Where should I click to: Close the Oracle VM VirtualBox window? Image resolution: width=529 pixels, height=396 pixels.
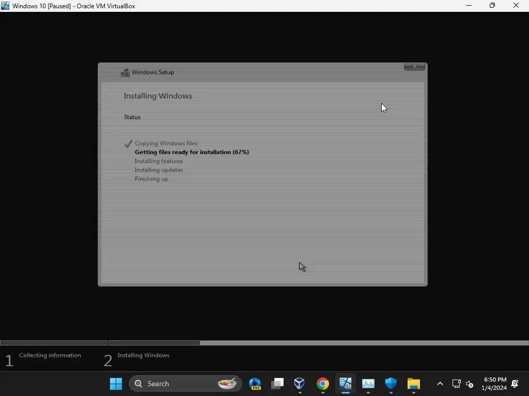tap(516, 6)
